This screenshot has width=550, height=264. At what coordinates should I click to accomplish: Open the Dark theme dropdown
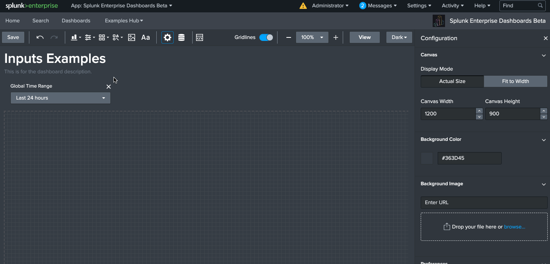pos(399,37)
